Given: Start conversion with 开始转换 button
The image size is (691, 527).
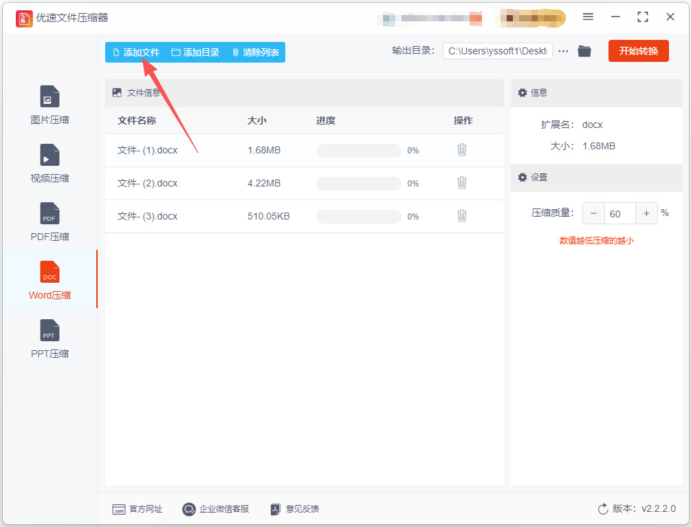Looking at the screenshot, I should 639,51.
